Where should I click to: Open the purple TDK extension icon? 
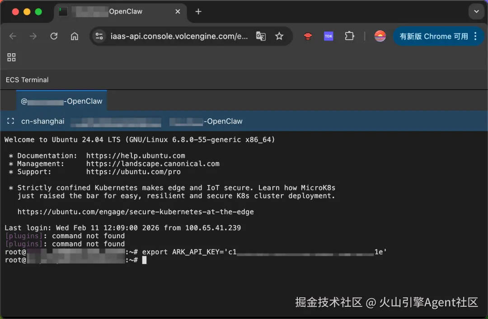(328, 37)
